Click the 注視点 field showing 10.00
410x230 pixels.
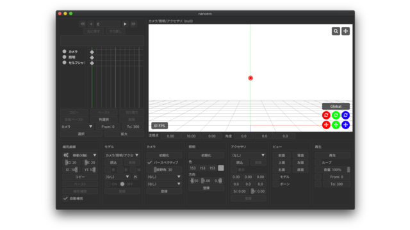[191, 136]
